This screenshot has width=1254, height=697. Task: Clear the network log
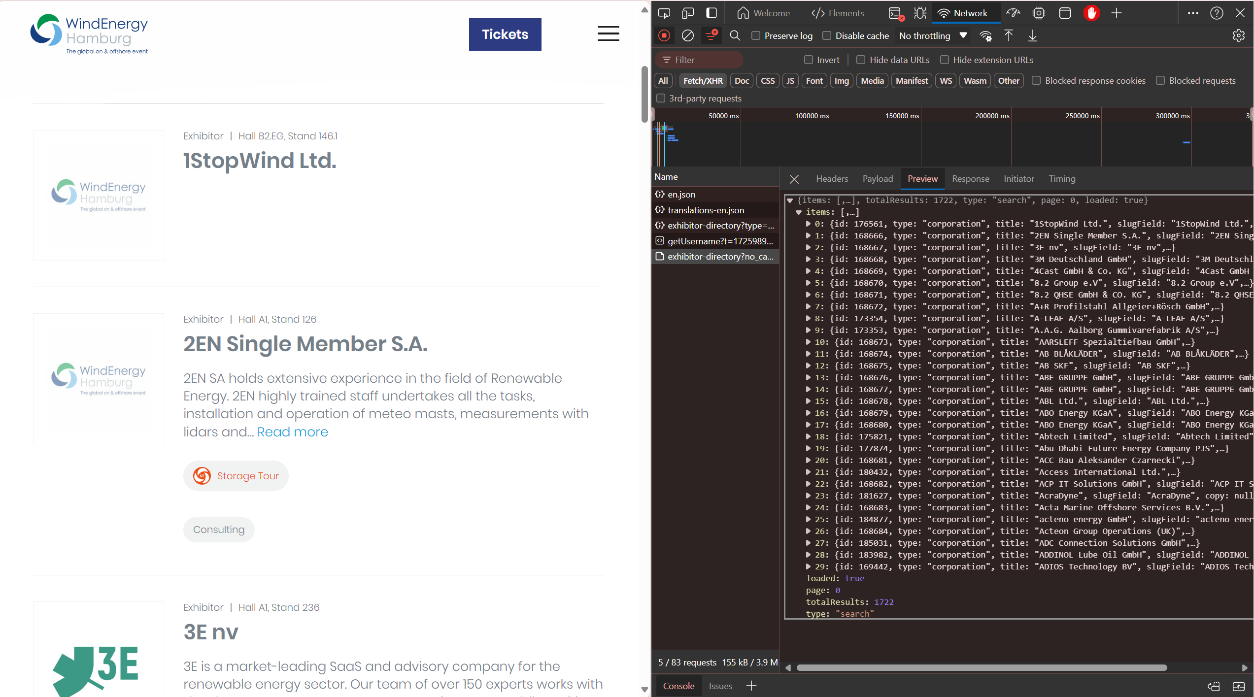(687, 35)
